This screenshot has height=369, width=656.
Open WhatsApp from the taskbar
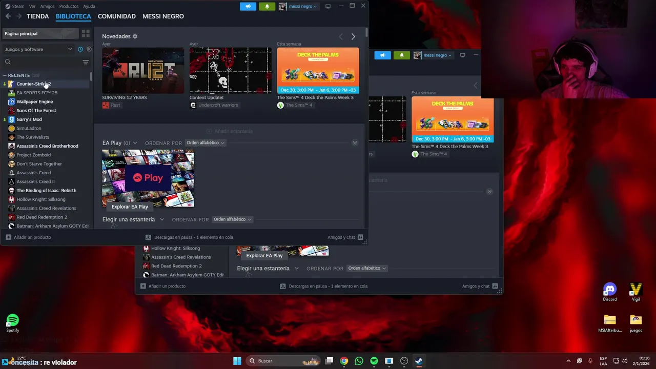(x=359, y=361)
